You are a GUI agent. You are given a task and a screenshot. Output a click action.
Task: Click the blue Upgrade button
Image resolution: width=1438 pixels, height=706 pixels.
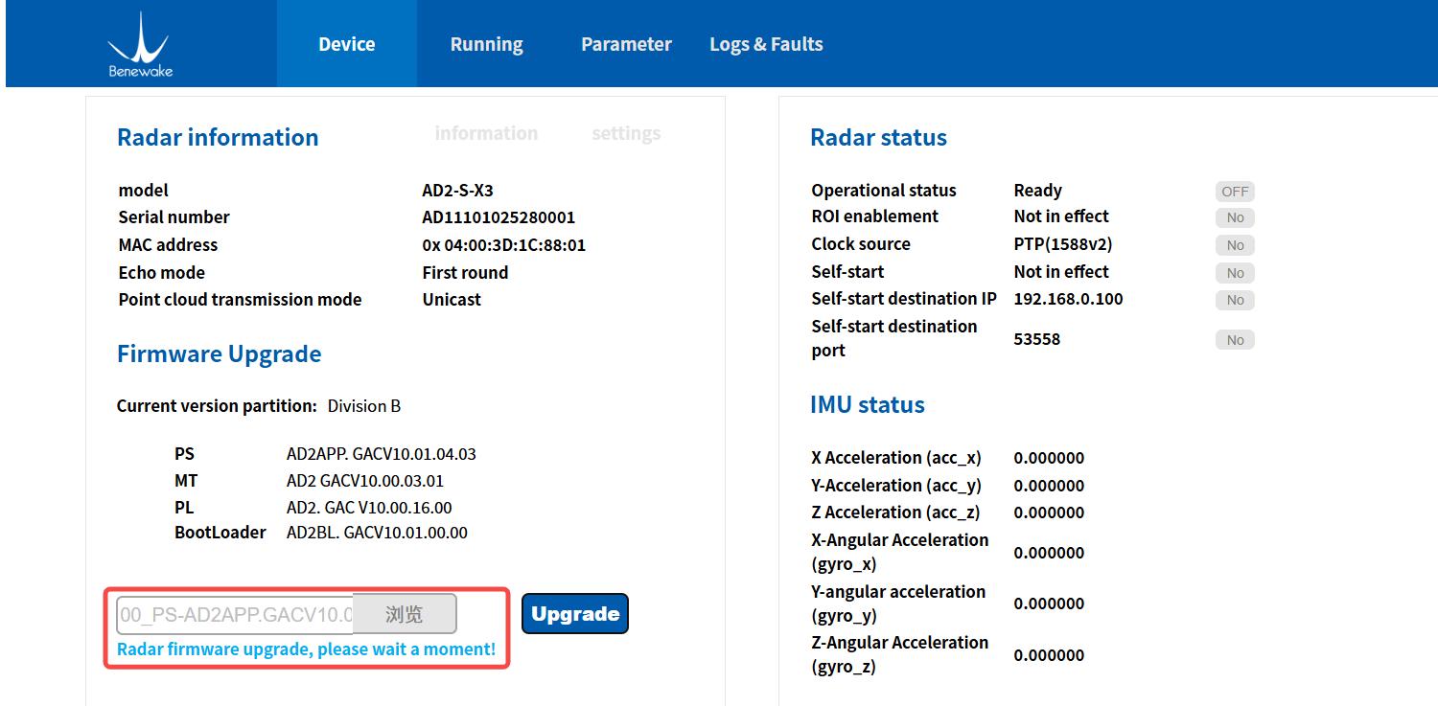575,614
